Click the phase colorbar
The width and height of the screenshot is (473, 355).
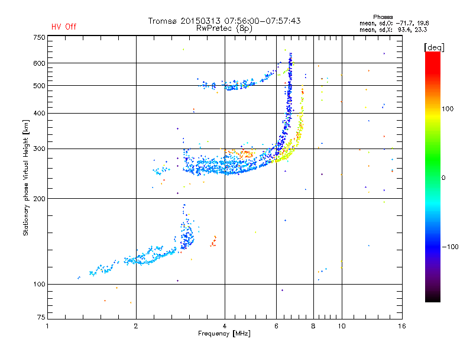click(x=433, y=177)
